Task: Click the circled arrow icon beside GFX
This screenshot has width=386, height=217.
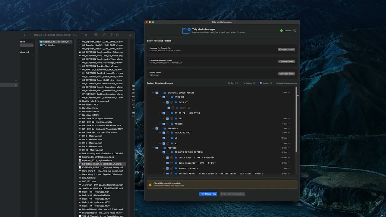Action: coord(172,118)
